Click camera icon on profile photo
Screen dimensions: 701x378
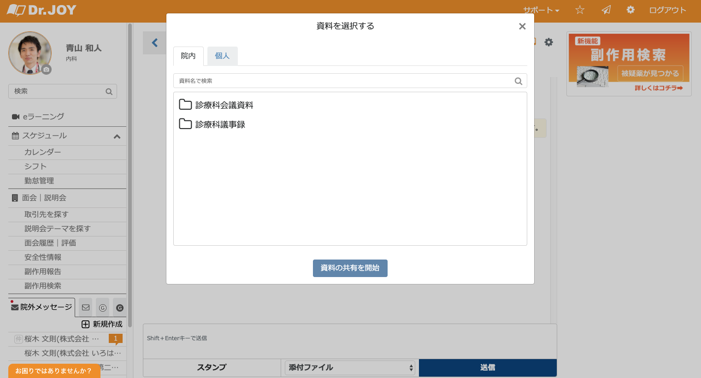(46, 70)
